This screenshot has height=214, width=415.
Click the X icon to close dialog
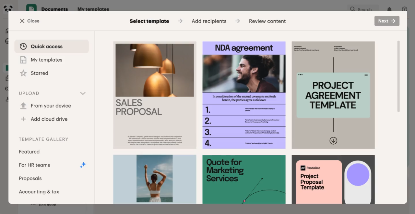click(22, 21)
